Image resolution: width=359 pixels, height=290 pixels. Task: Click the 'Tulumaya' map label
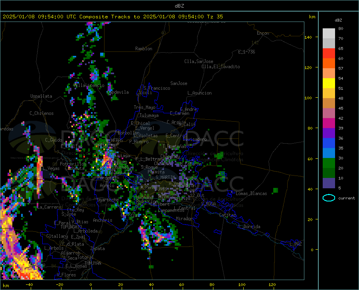149,115
